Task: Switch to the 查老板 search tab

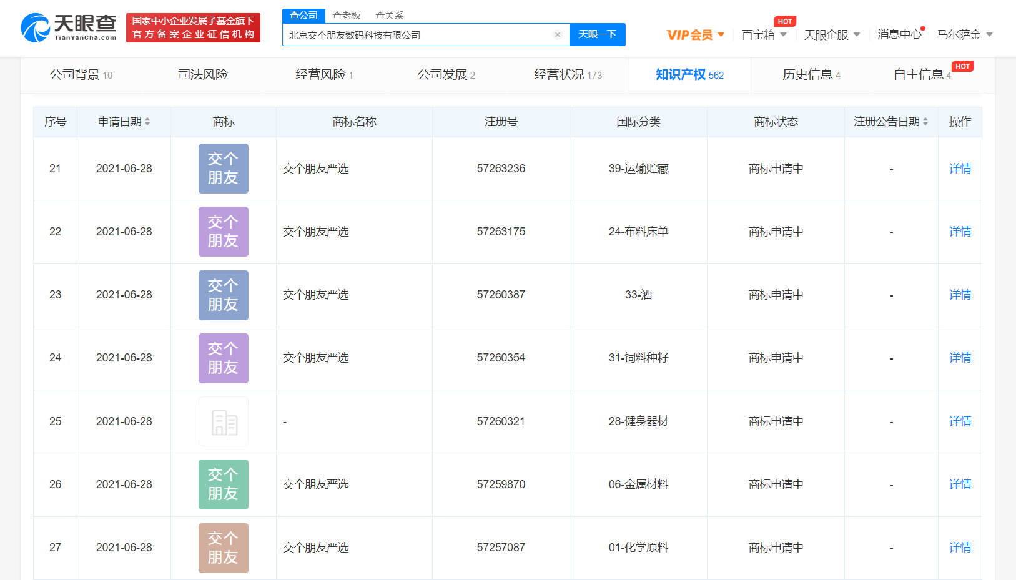Action: click(x=347, y=16)
